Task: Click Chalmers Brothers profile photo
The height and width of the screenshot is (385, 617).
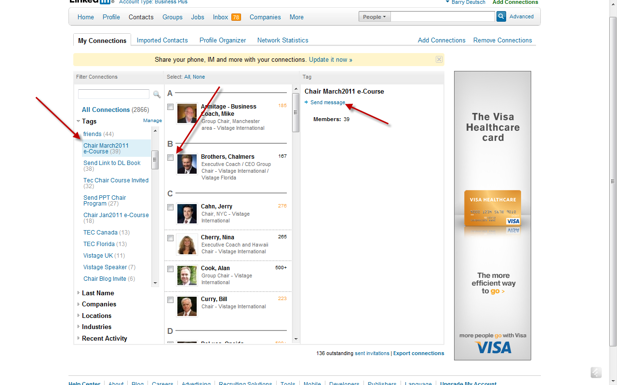Action: click(187, 164)
